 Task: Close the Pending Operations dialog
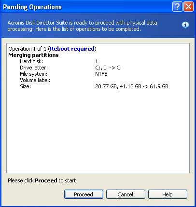pyautogui.click(x=188, y=7)
